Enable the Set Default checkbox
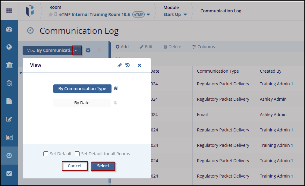This screenshot has height=186, width=305. pos(46,154)
